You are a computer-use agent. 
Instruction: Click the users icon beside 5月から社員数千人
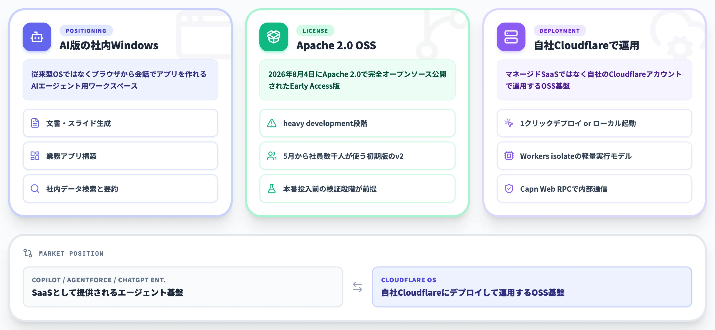[272, 156]
